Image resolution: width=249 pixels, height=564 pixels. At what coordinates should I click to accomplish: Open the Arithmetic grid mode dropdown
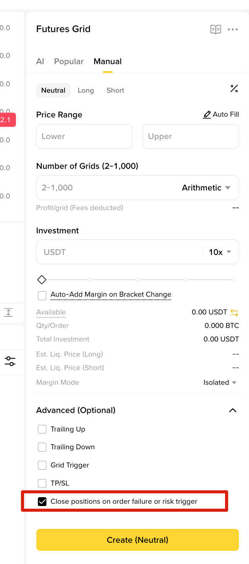pos(206,188)
